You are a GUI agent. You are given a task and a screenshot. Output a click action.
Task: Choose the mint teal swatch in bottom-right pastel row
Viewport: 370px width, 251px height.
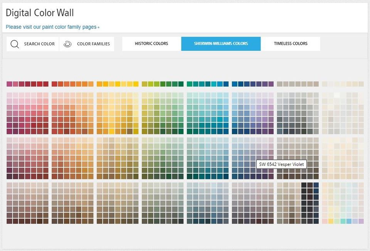(x=343, y=221)
